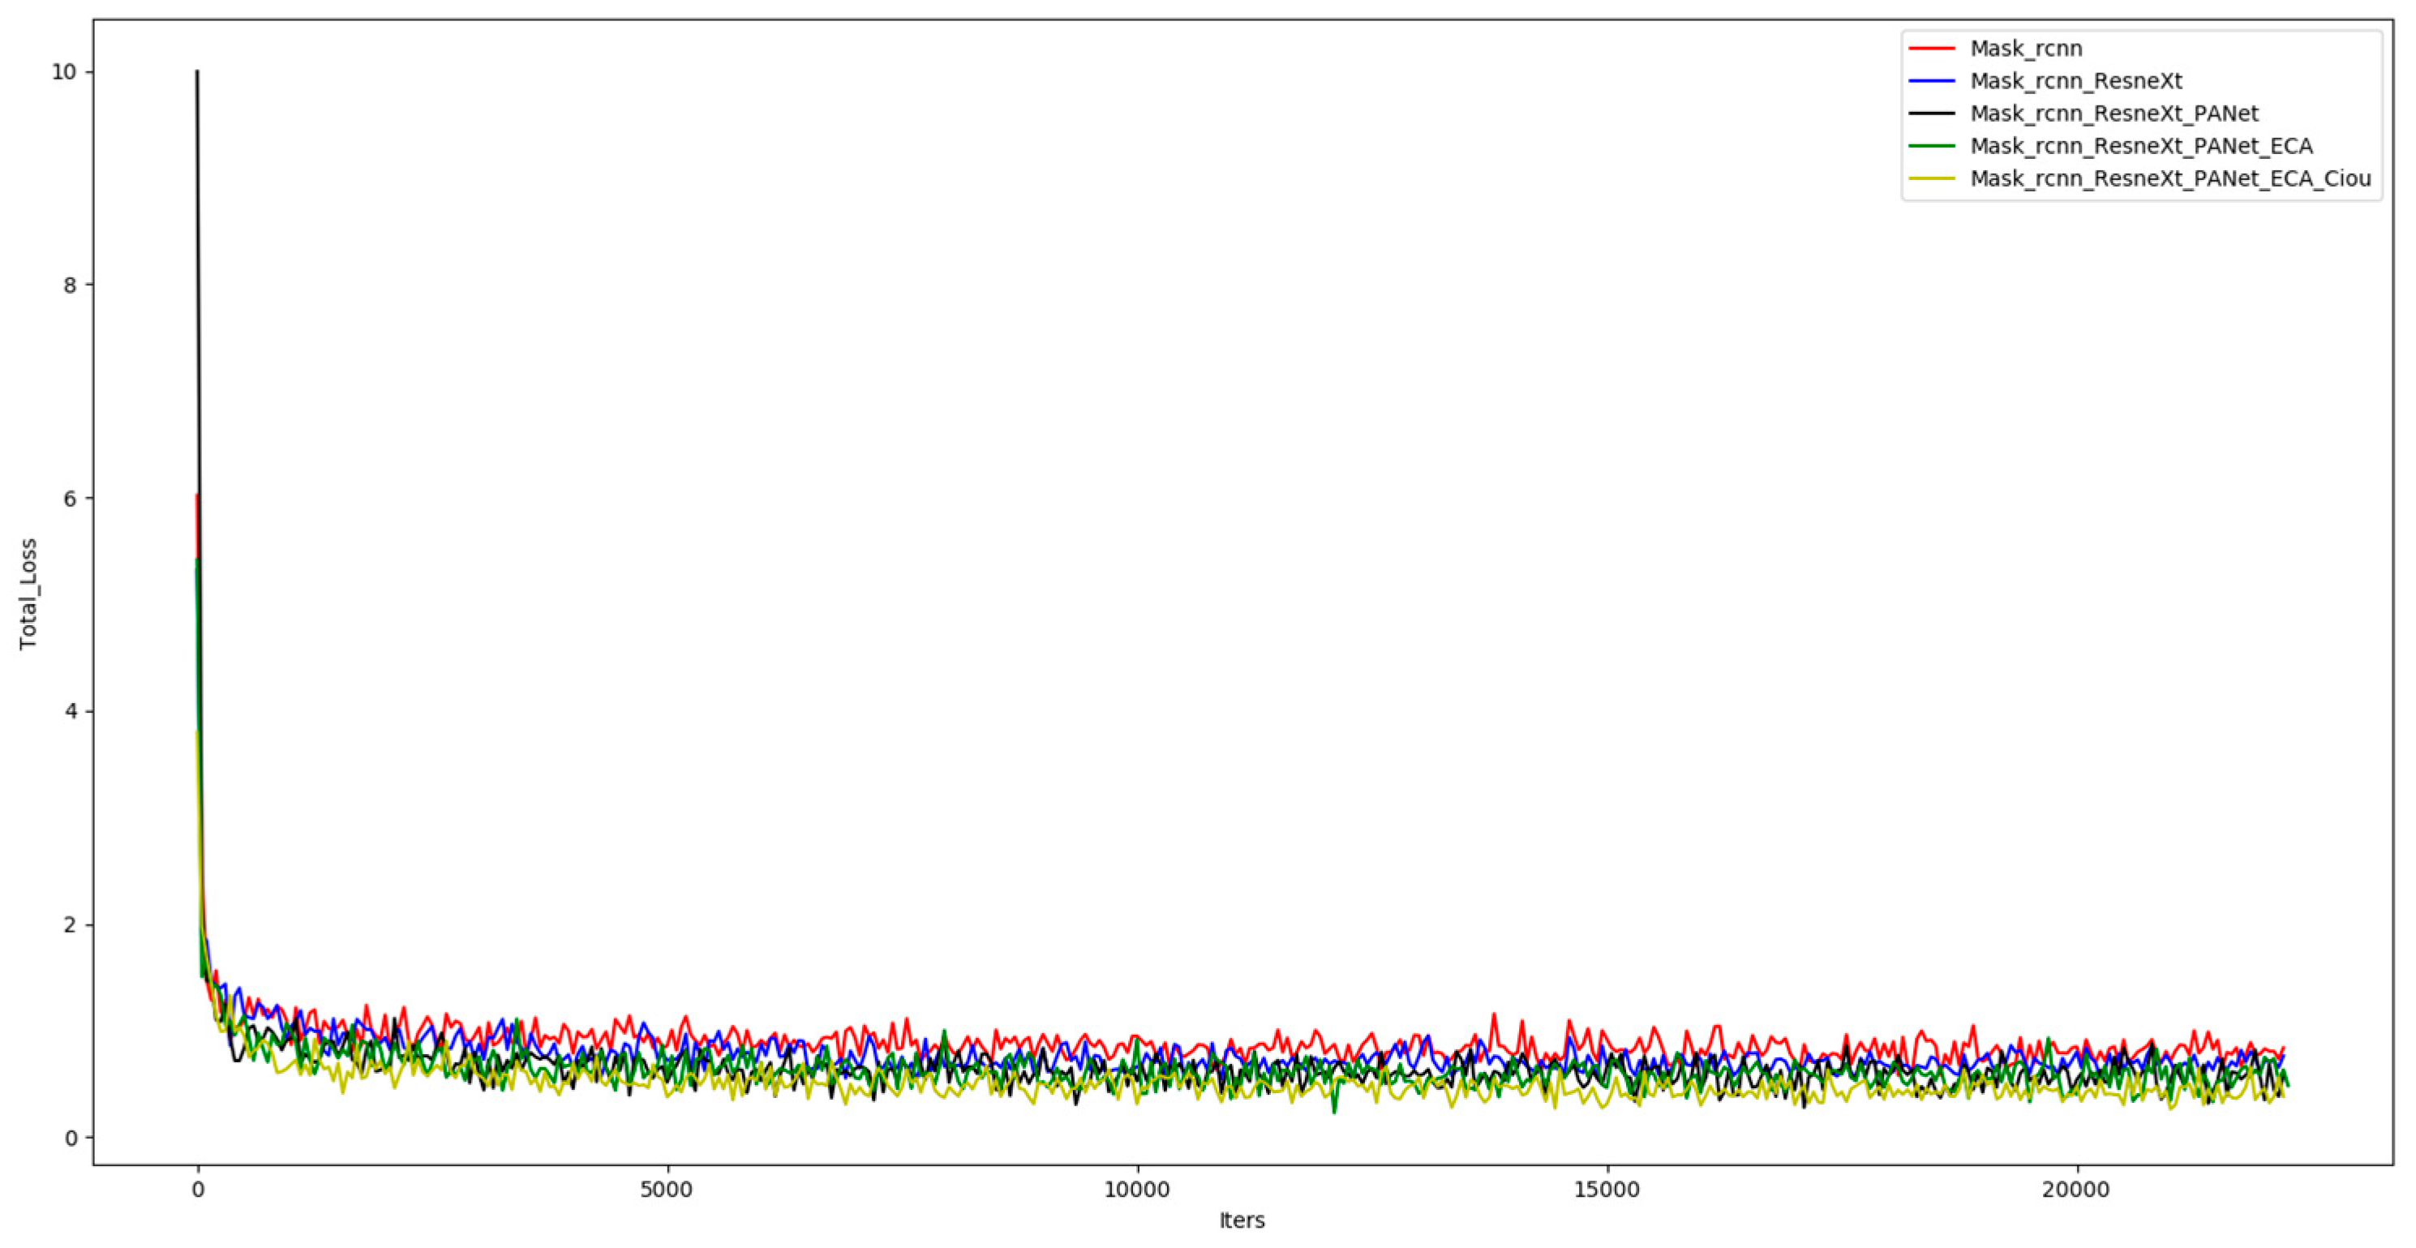Screen dimensions: 2416x1248
Task: Select the Mask_rcnn_ResneXt_PANet_ECA legend label
Action: click(x=2141, y=146)
